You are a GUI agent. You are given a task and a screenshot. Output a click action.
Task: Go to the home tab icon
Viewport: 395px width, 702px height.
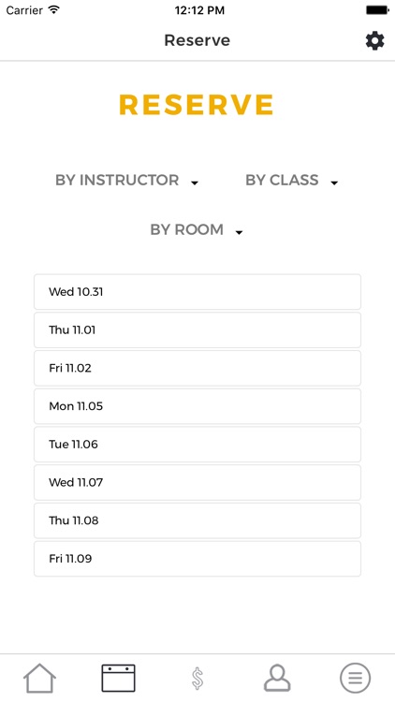click(39, 678)
